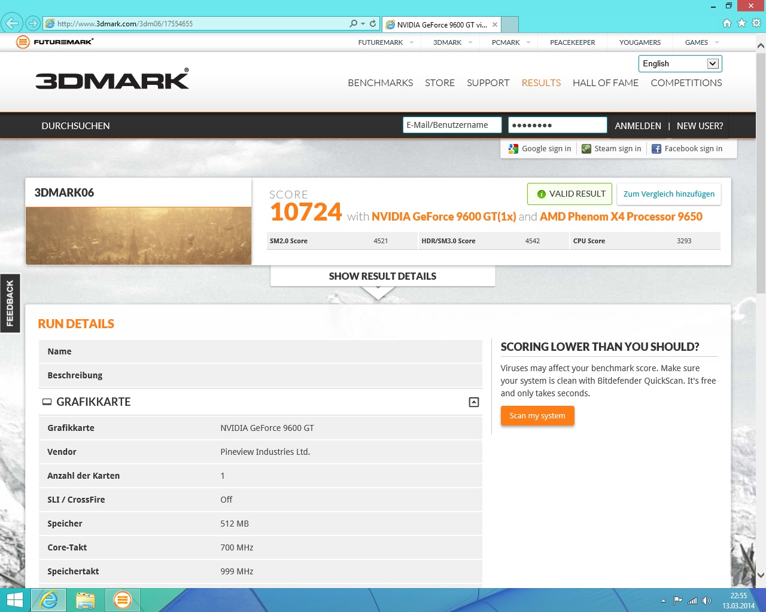Click Zum Vergleich hinzufügen button
The width and height of the screenshot is (766, 612).
tap(669, 194)
